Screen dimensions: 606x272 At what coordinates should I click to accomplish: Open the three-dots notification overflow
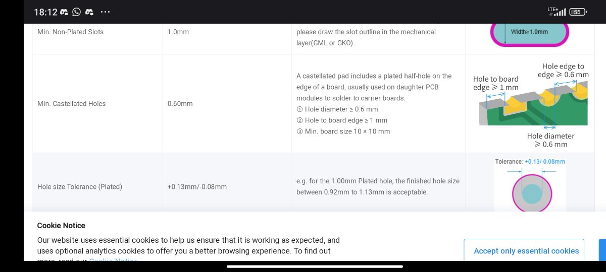(105, 12)
